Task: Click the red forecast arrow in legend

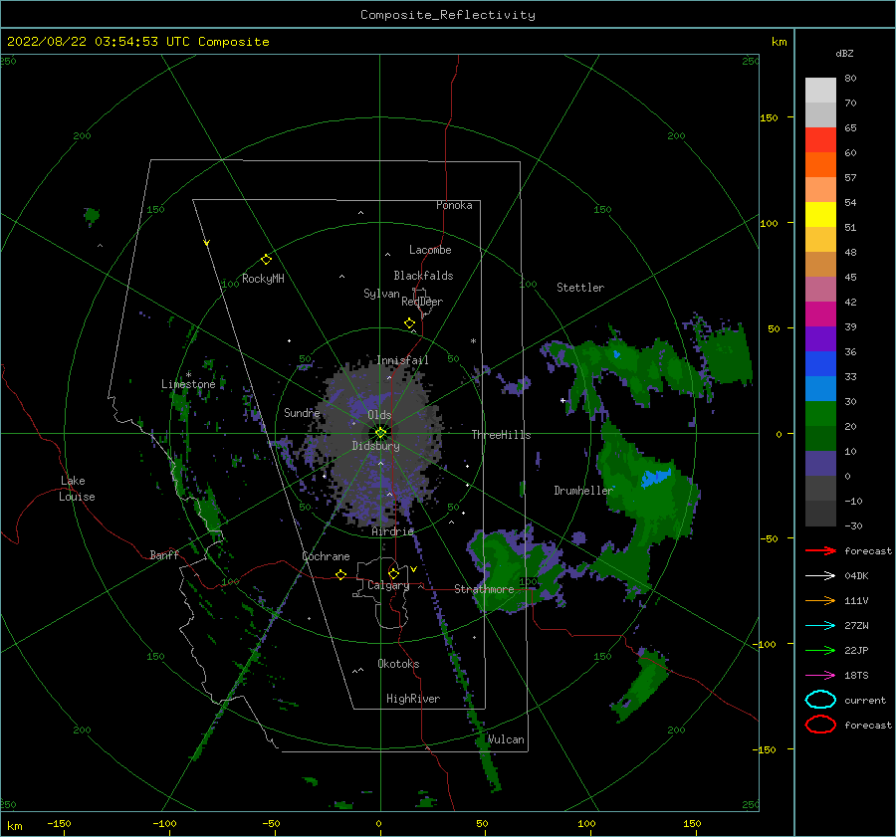Action: coord(820,550)
